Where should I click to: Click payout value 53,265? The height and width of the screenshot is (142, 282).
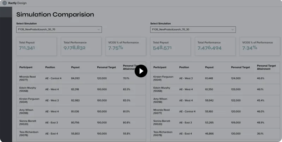coord(209,123)
